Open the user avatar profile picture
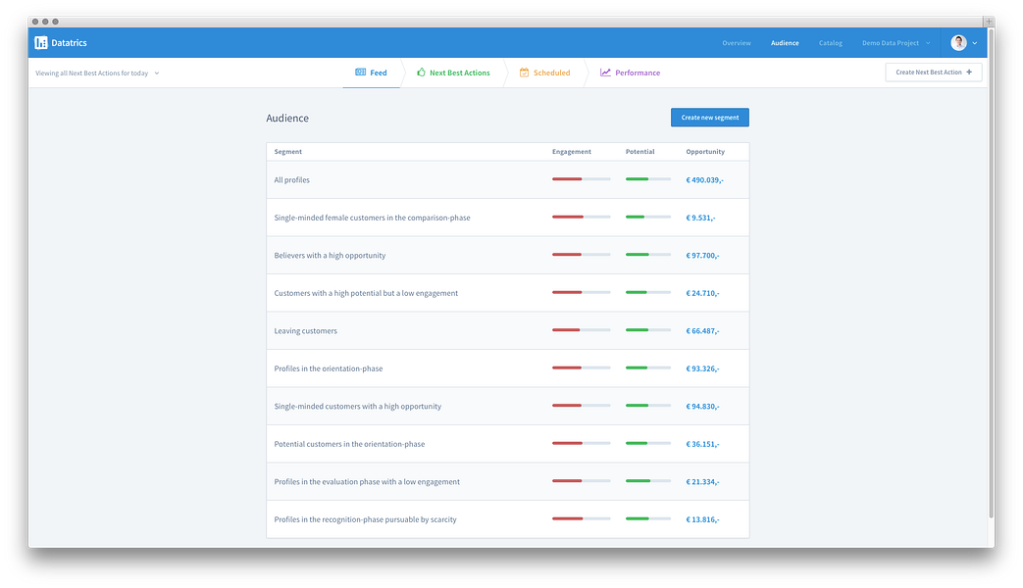Screen dimensions: 1023x588 957,42
